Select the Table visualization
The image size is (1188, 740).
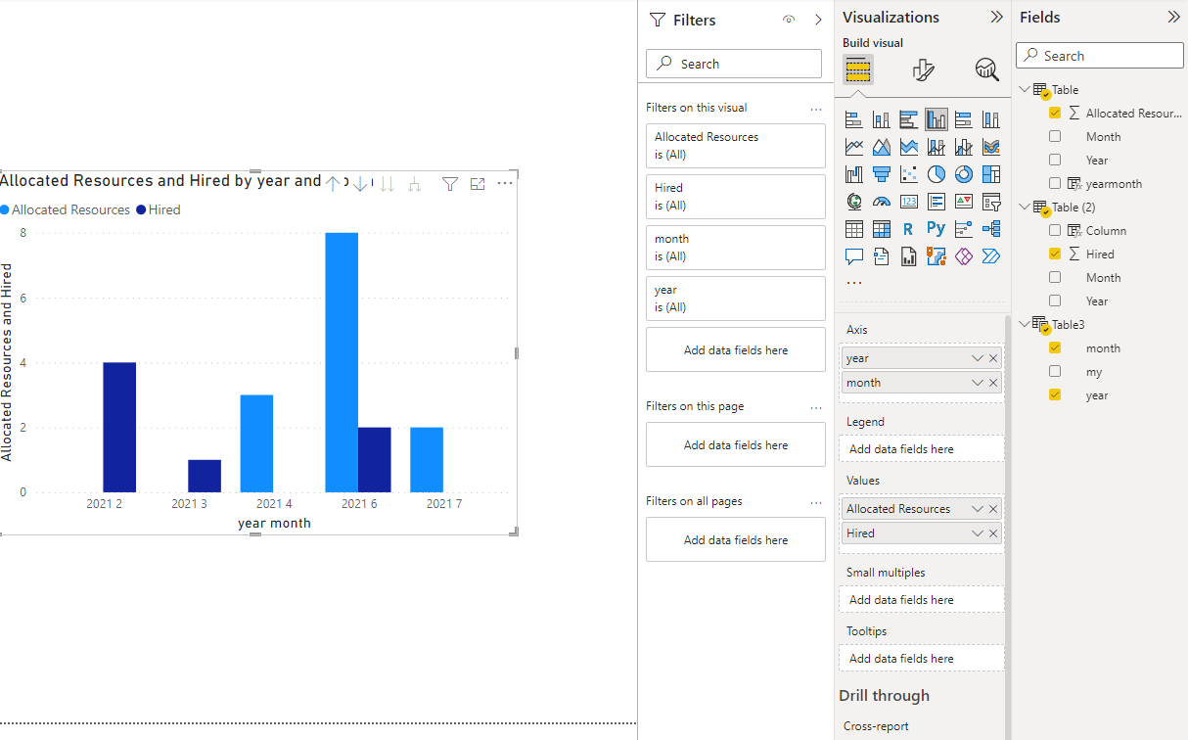coord(854,229)
